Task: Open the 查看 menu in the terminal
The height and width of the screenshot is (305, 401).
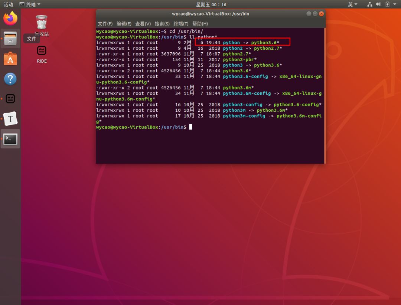Action: tap(144, 24)
